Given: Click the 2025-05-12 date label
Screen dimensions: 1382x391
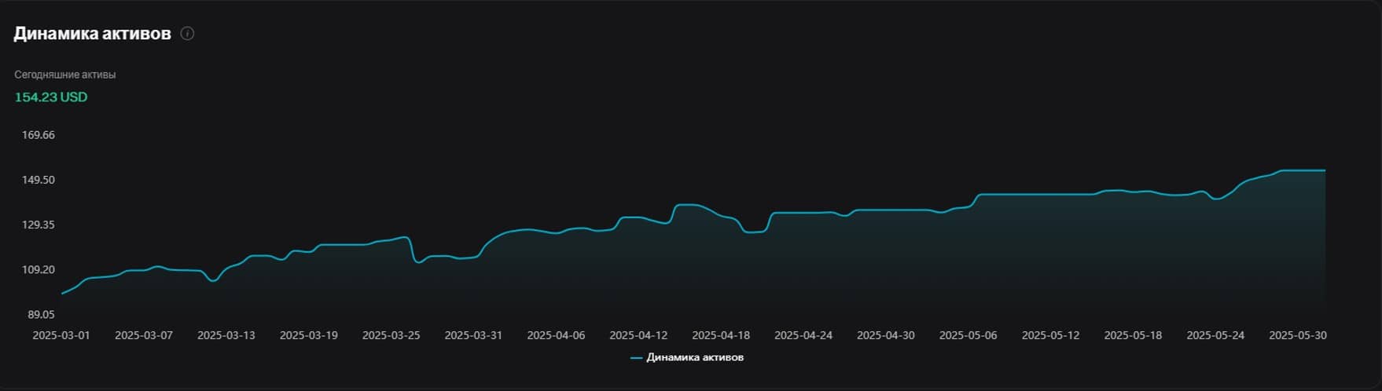Looking at the screenshot, I should (1050, 335).
